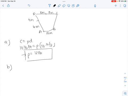This screenshot has height=96, width=128.
Task: Tap the Wi-Fi status icon
Action: [x=119, y=1]
